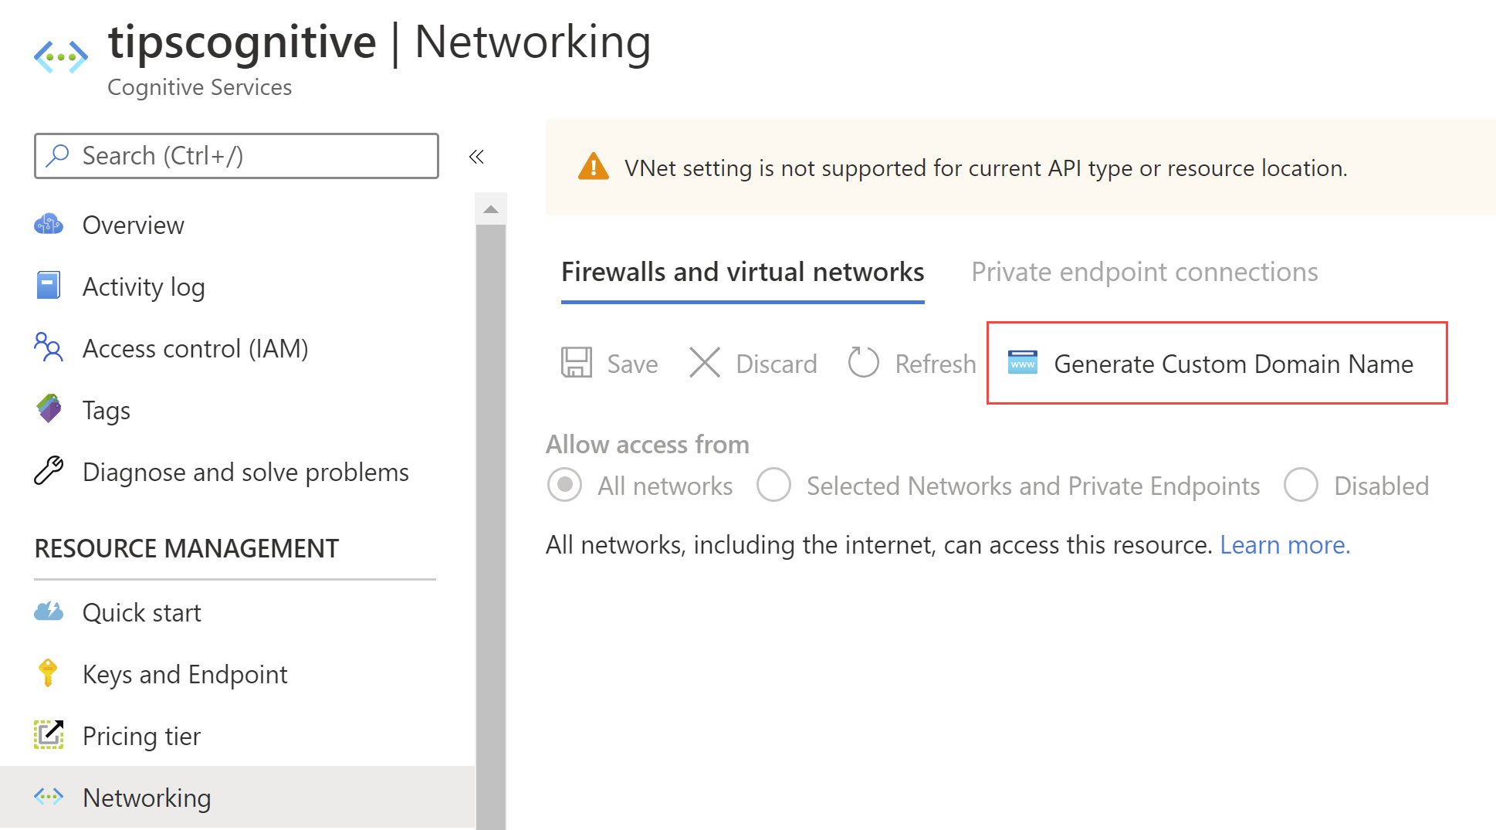Switch to Private endpoint connections tab
Image resolution: width=1496 pixels, height=830 pixels.
click(x=1144, y=272)
